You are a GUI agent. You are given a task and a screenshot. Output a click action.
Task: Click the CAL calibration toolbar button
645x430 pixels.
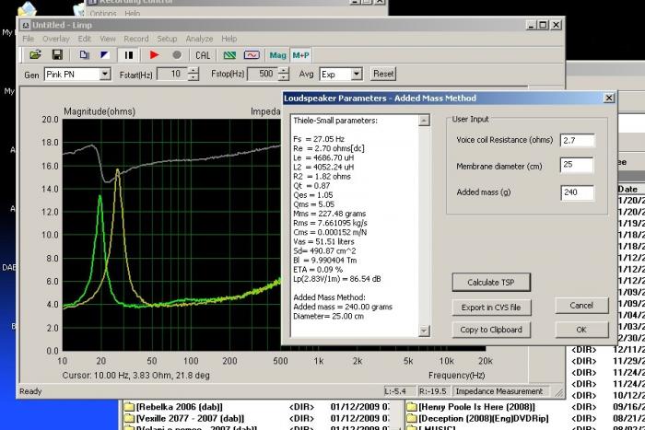203,55
